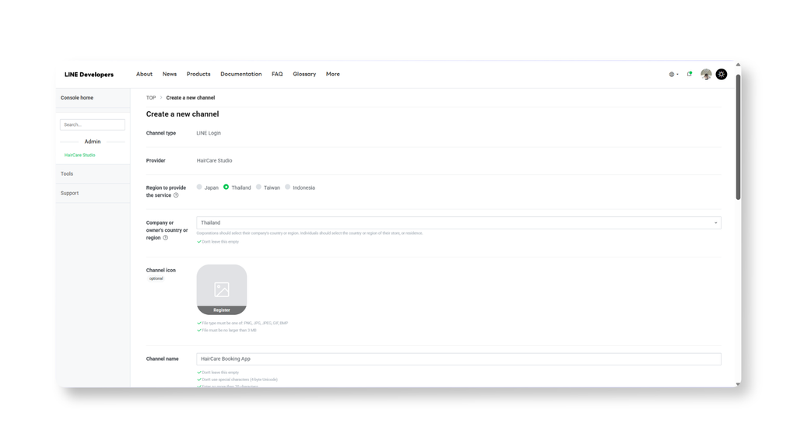Select the Taiwan region radio button
This screenshot has width=797, height=448.
[x=258, y=187]
